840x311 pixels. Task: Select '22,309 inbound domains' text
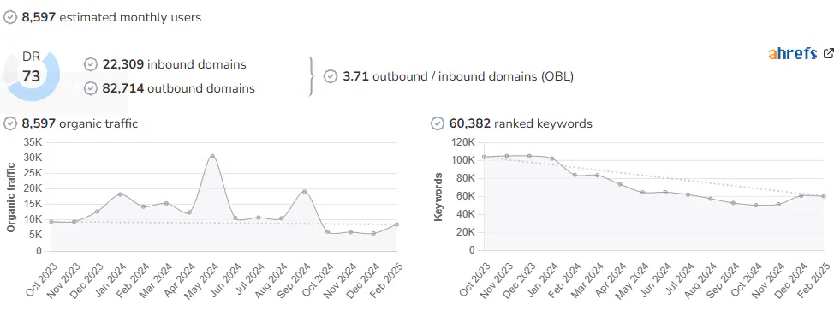tap(174, 64)
